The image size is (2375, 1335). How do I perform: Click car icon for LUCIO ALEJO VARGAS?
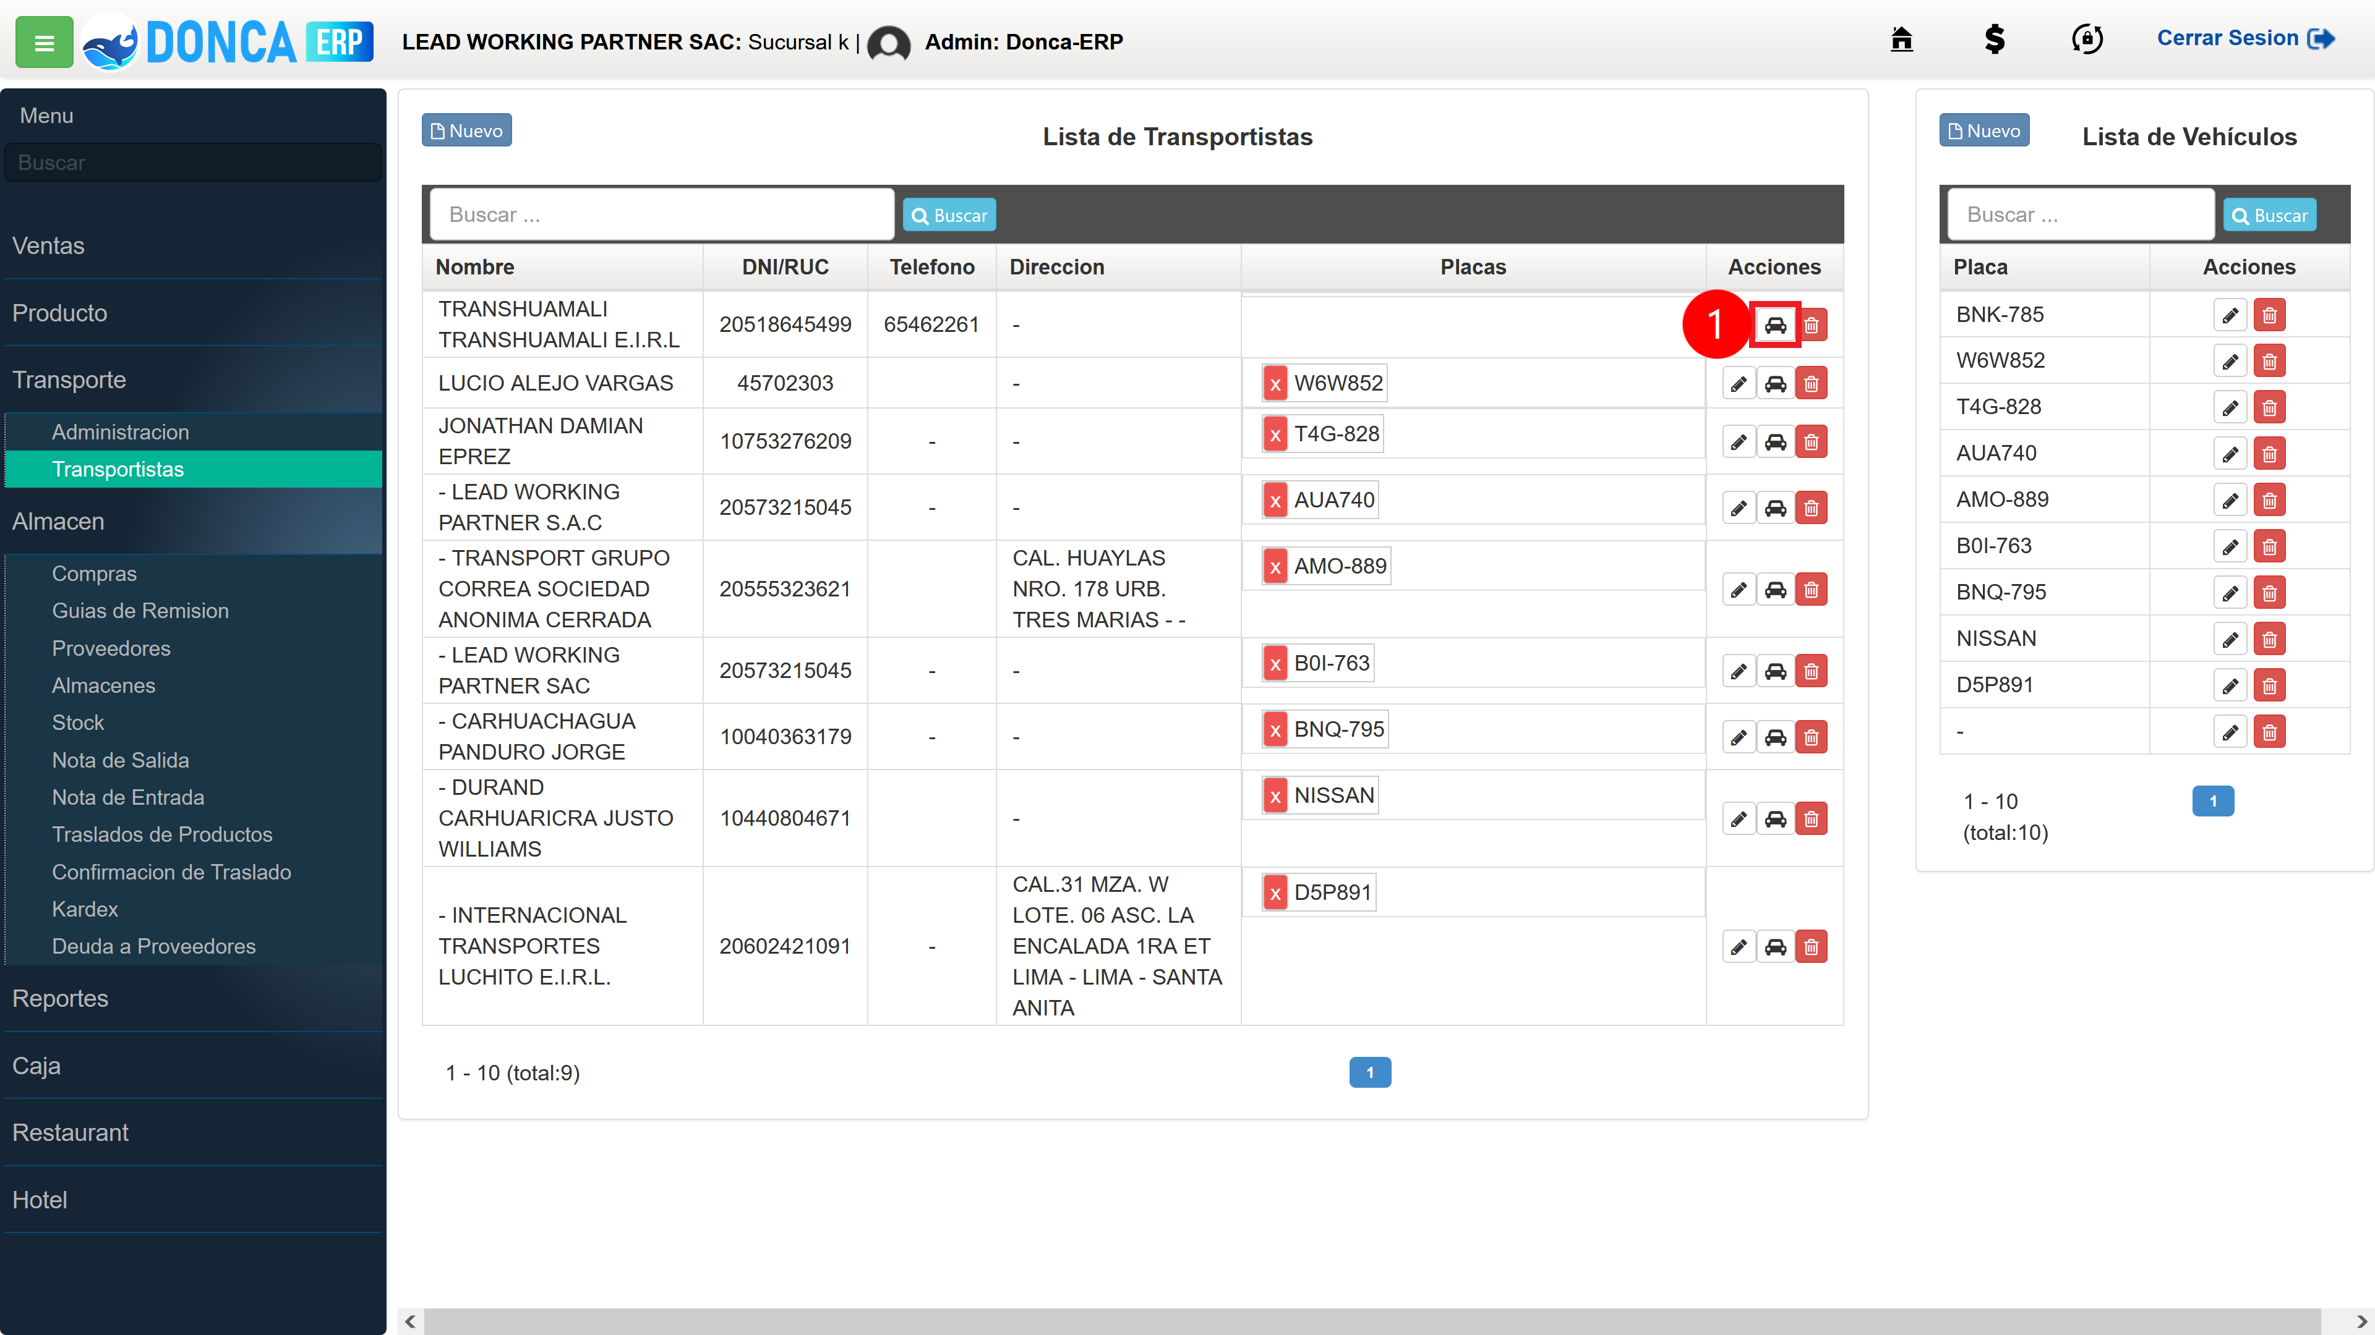(x=1775, y=383)
